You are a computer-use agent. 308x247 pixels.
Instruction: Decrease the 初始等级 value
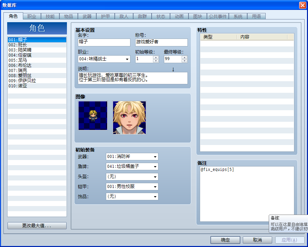[x=156, y=61]
